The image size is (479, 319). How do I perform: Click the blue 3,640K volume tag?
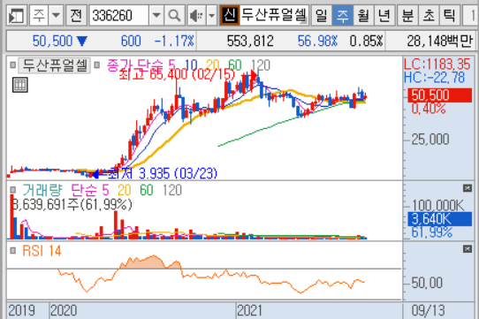[439, 219]
